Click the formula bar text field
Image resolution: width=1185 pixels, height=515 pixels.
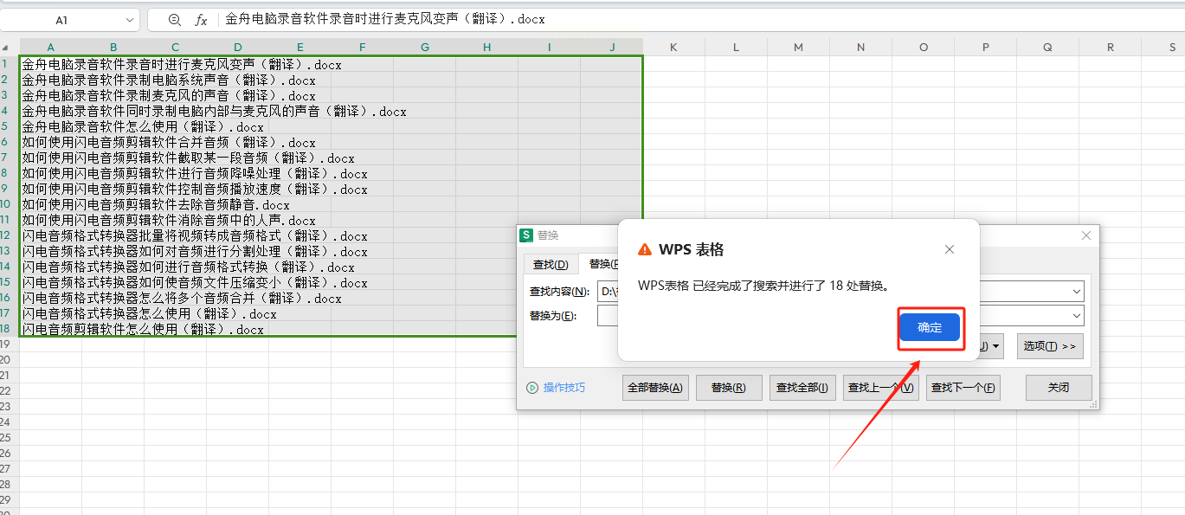tap(701, 19)
